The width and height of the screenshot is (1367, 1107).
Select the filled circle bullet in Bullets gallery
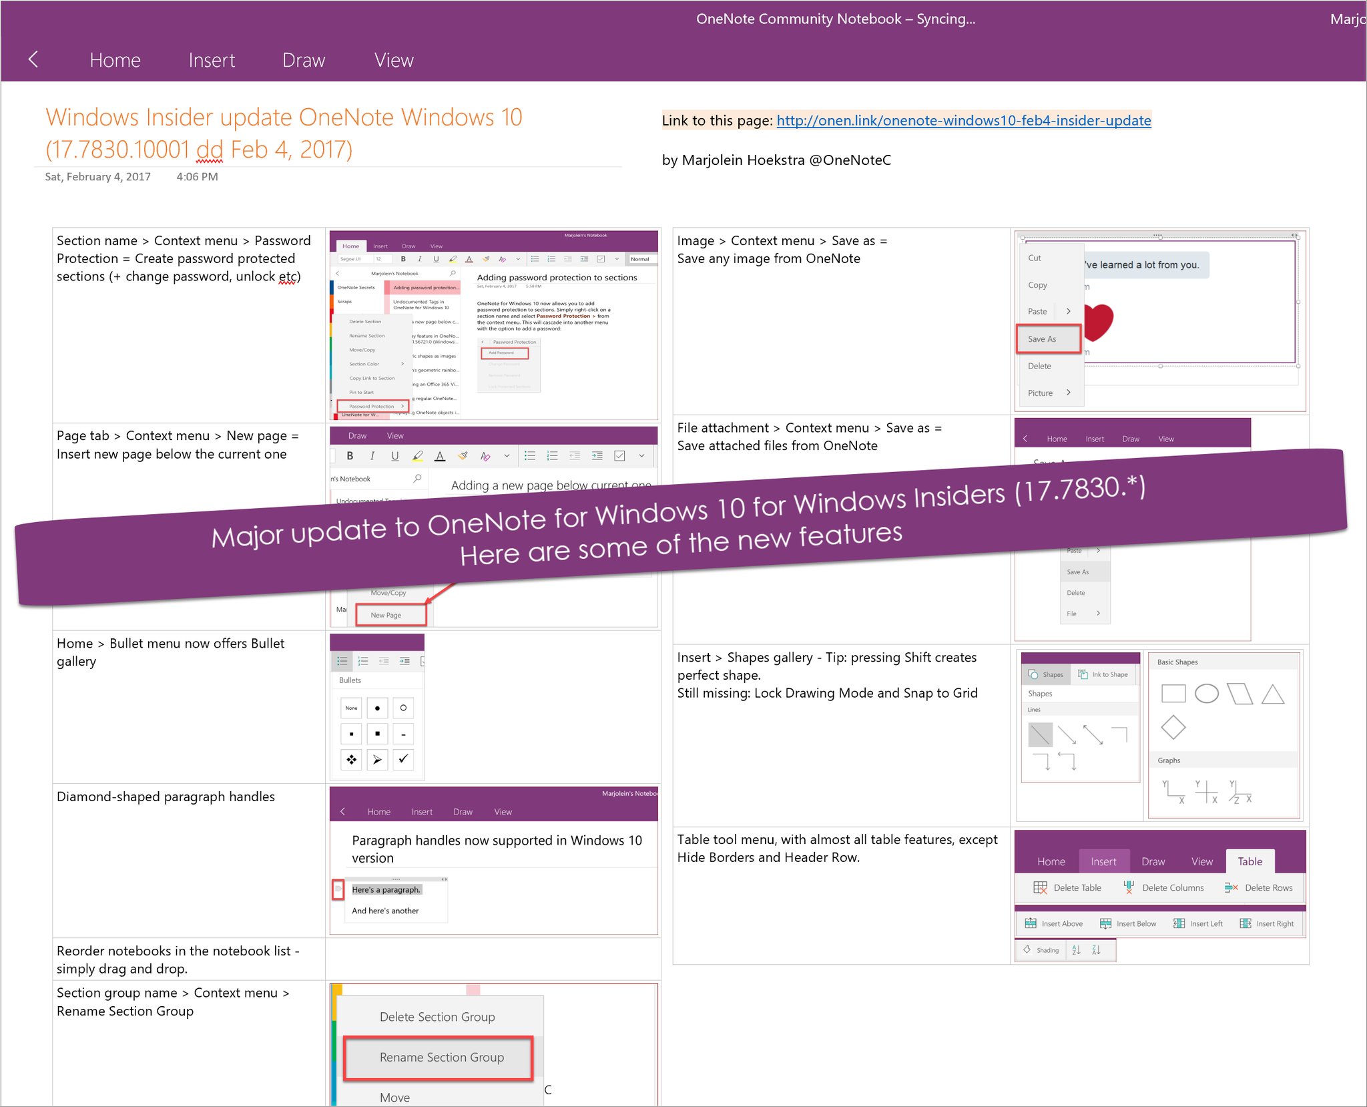pos(377,708)
